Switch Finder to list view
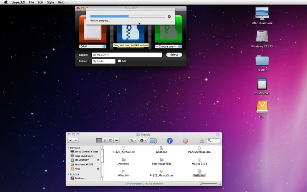The width and height of the screenshot is (307, 192). (105, 140)
